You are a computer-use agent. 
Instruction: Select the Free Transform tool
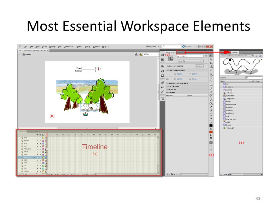click(x=211, y=63)
